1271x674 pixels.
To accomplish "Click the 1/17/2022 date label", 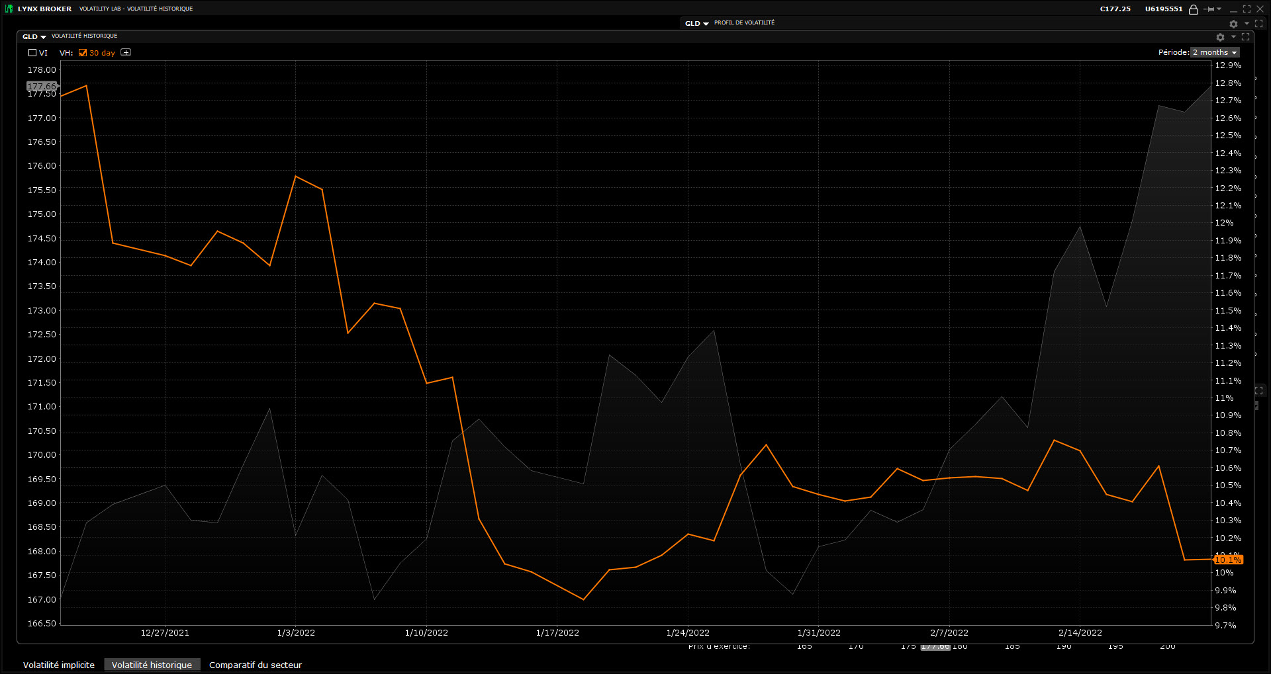I will (557, 632).
